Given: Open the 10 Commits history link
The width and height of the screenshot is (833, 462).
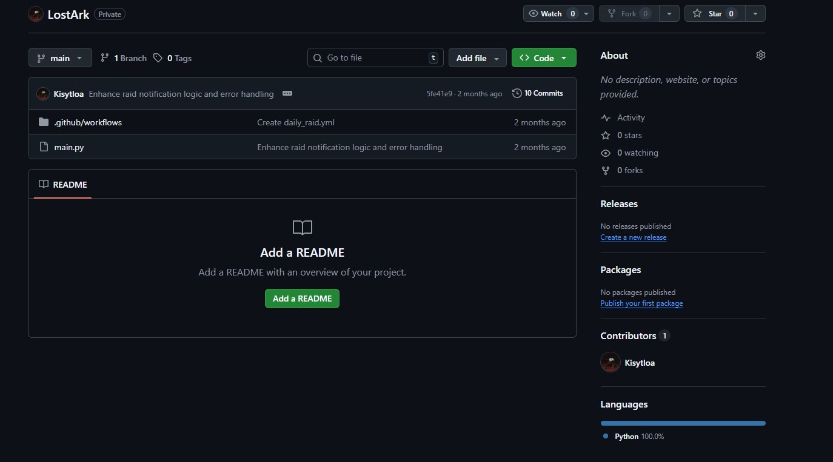Looking at the screenshot, I should [x=538, y=93].
